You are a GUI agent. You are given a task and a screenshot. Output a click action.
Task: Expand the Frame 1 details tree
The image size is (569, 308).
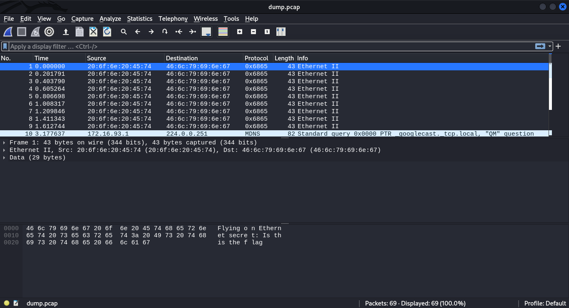coord(4,142)
